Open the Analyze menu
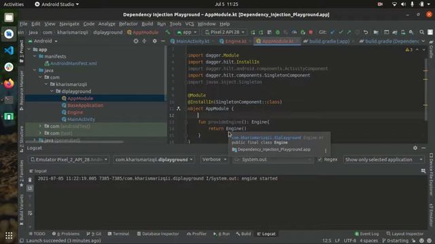Image resolution: width=435 pixels, height=244 pixels. pyautogui.click(x=107, y=24)
